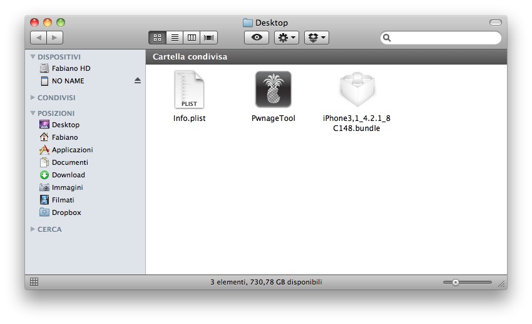Open Applicazioni in the sidebar
Screen dimensions: 532x324
tap(72, 150)
